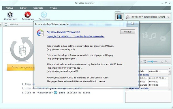The height and width of the screenshot is (109, 173).
Task: Click the red Descargar download icon
Action: click(x=28, y=15)
